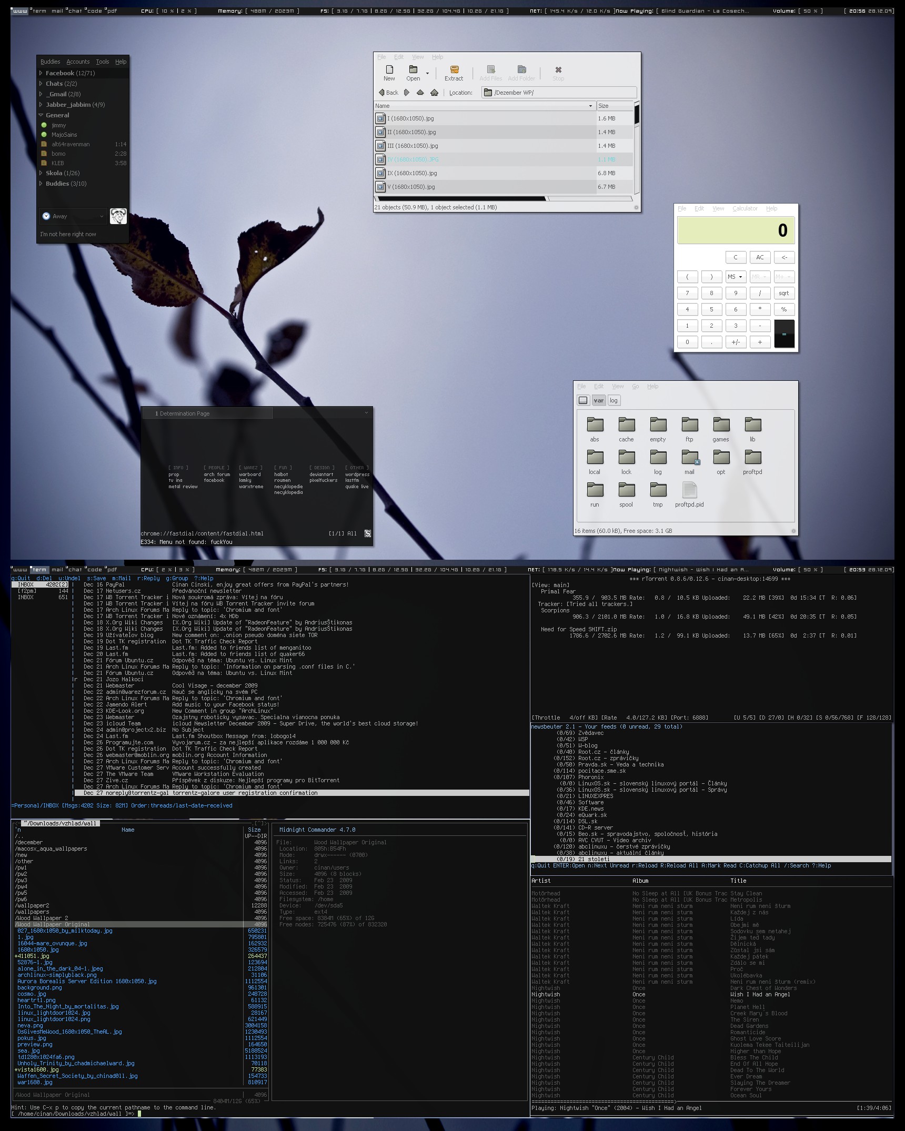The width and height of the screenshot is (905, 1131).
Task: Click the Add Folder toolbar icon
Action: [521, 69]
